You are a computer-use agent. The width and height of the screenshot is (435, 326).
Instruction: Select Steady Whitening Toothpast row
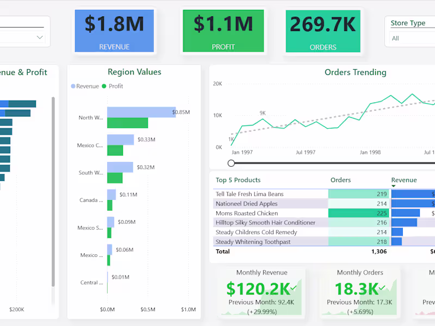tap(324, 241)
